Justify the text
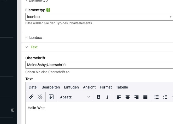173x124 pixels. point(145,97)
